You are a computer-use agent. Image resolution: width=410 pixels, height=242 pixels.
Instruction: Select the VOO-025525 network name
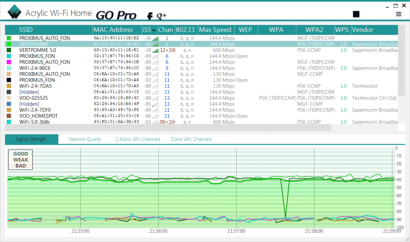click(x=34, y=98)
